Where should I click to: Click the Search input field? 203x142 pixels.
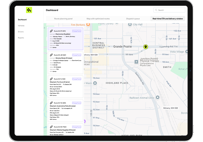coord(169,10)
